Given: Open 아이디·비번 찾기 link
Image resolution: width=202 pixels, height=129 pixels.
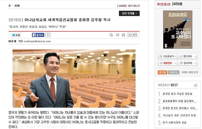Looking at the screenshot, I should 190,72.
